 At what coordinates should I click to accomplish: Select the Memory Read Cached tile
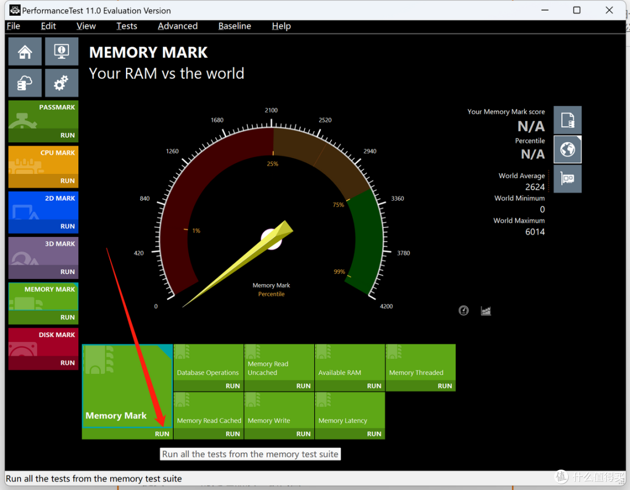[208, 410]
